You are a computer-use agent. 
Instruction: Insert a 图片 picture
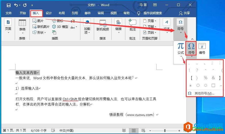(38, 21)
